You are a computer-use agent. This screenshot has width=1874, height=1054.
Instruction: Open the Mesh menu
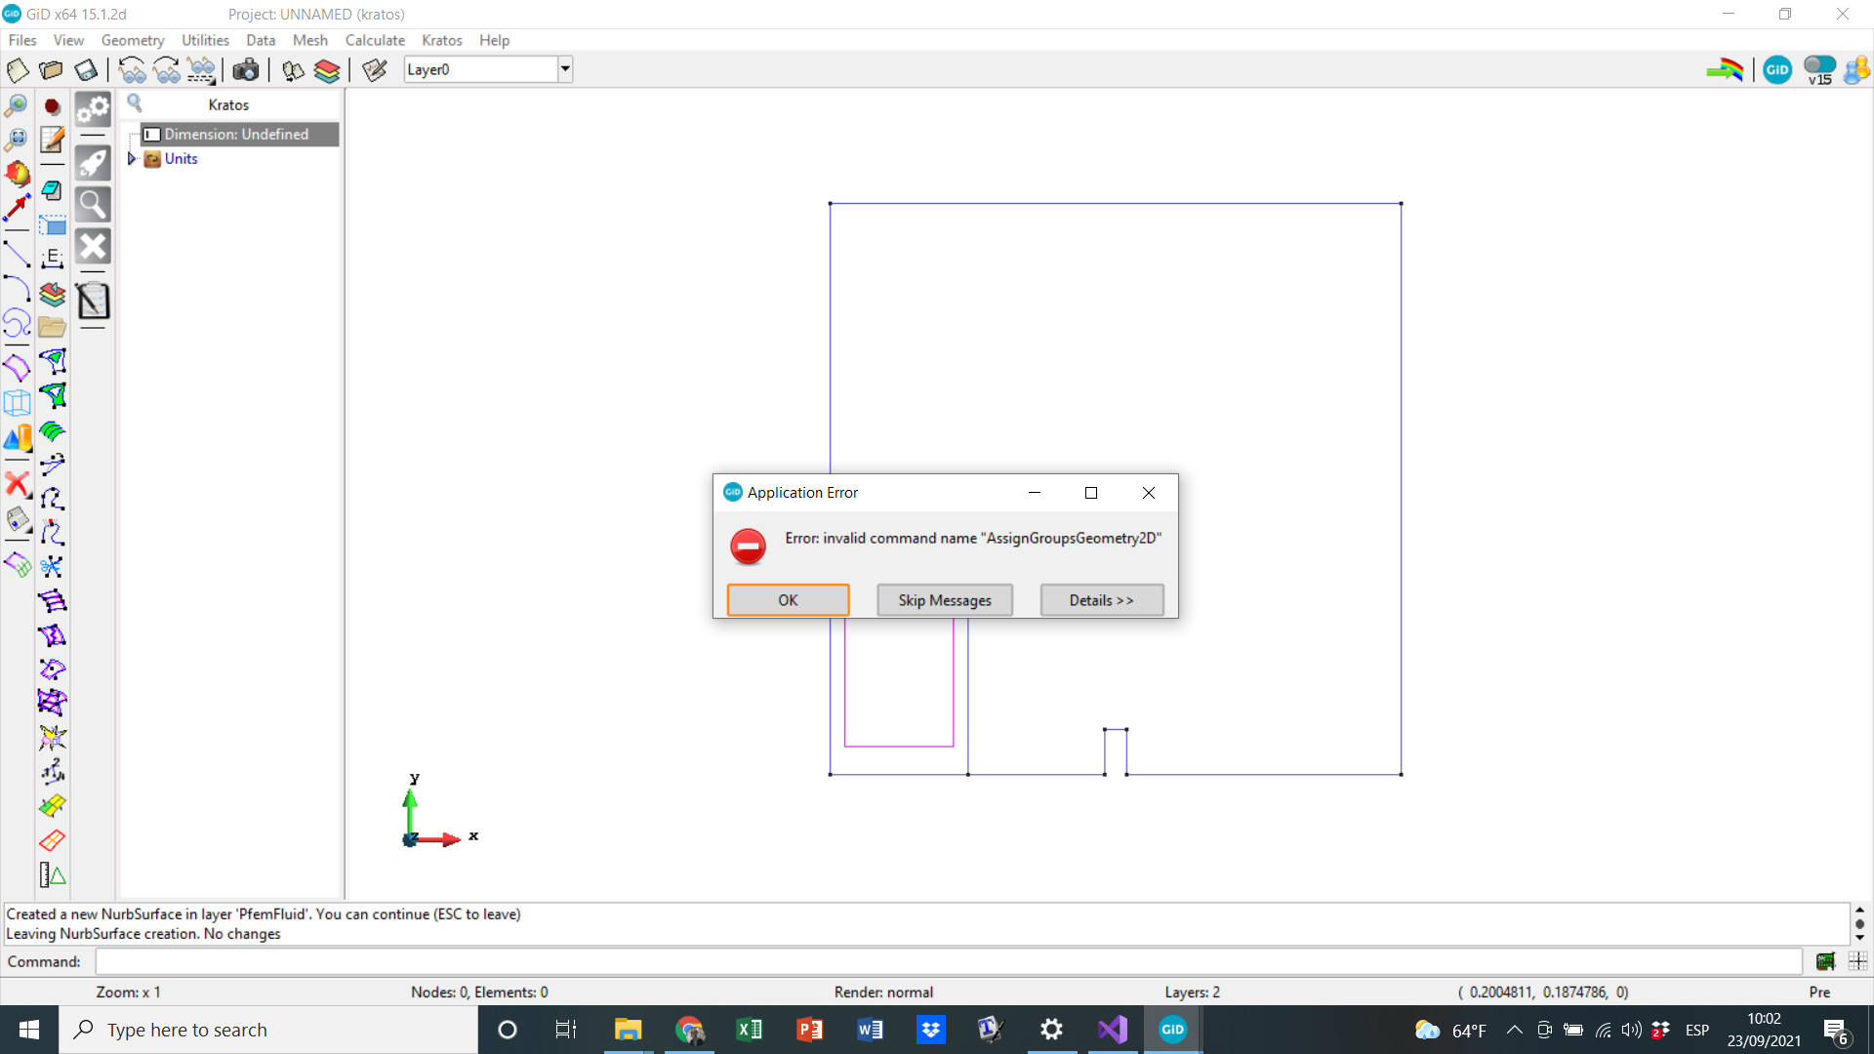(309, 40)
